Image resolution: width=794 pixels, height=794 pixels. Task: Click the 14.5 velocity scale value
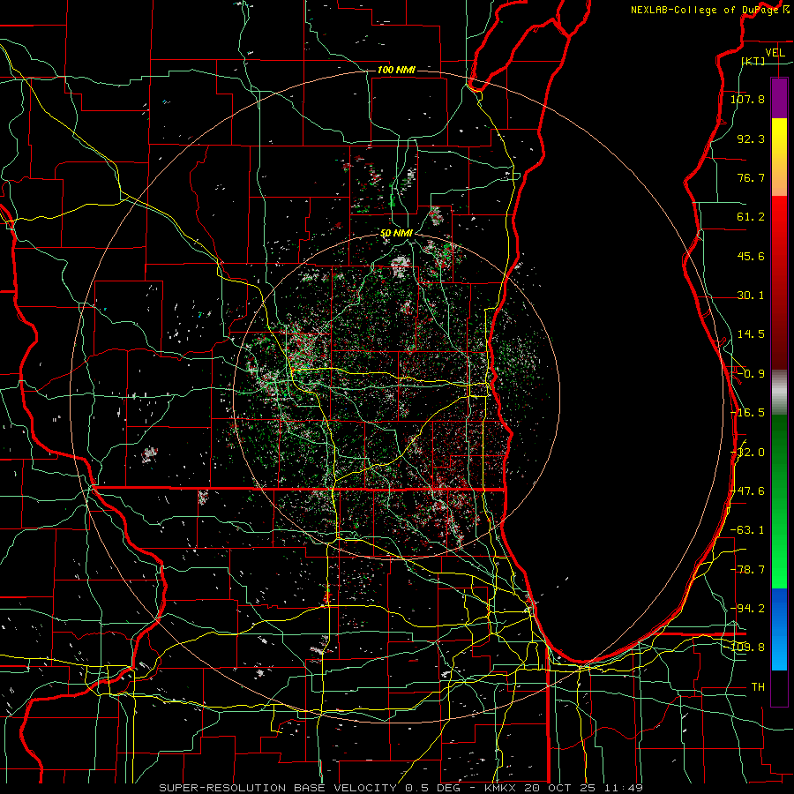(x=751, y=334)
